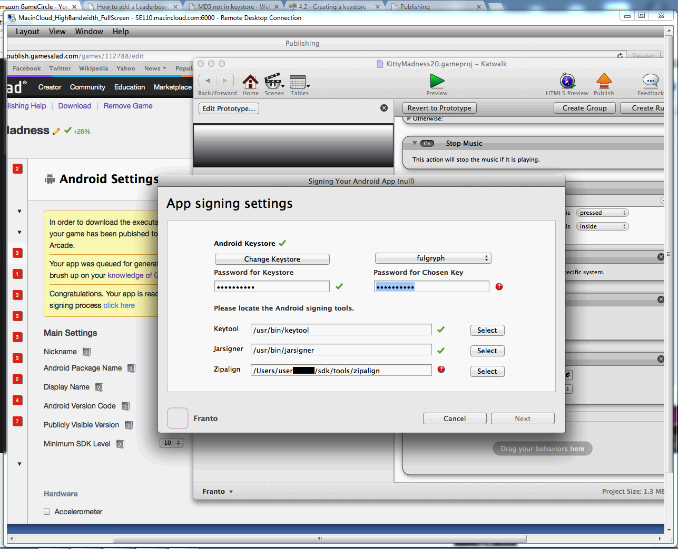Image resolution: width=678 pixels, height=549 pixels.
Task: Open the Community navigation link
Action: coord(87,87)
